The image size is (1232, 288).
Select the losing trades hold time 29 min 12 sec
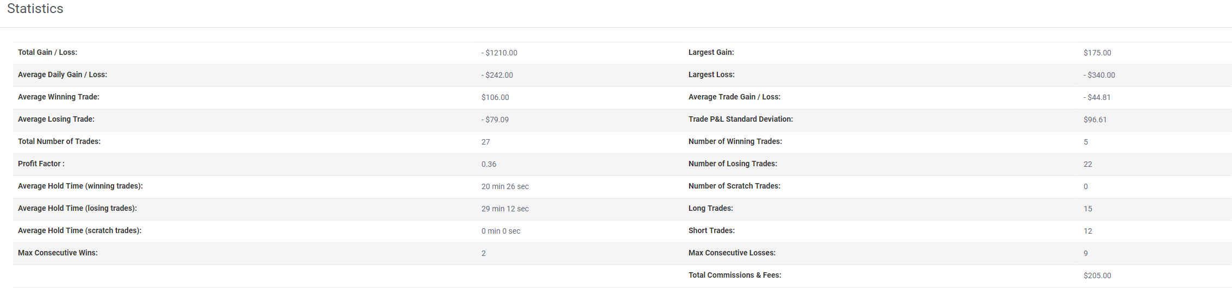pyautogui.click(x=505, y=209)
